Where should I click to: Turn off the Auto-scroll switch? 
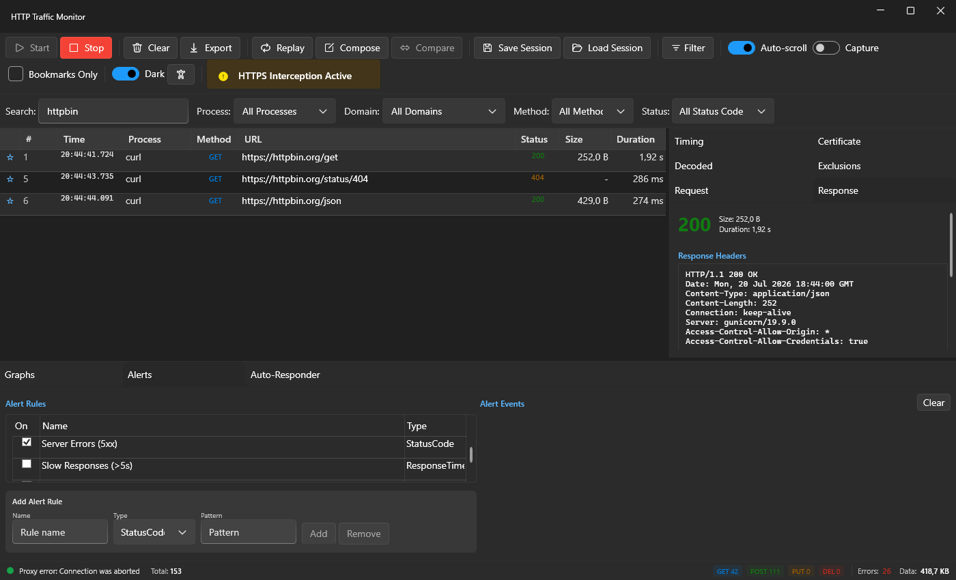[x=742, y=48]
